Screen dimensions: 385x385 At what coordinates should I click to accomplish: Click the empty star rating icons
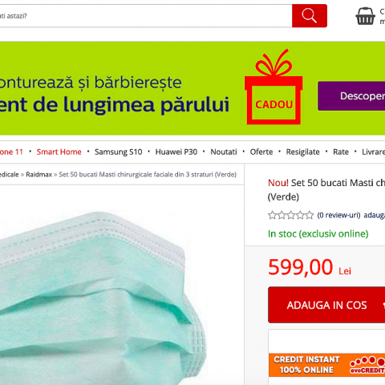290,215
